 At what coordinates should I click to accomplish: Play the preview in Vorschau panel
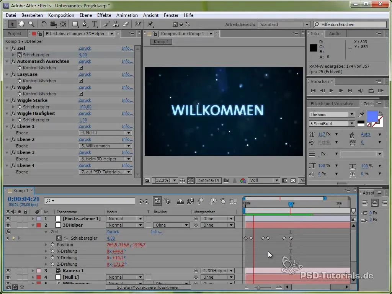(331, 91)
